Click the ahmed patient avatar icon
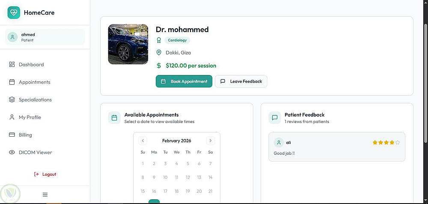Screen dimensions: 428x204 [12, 37]
